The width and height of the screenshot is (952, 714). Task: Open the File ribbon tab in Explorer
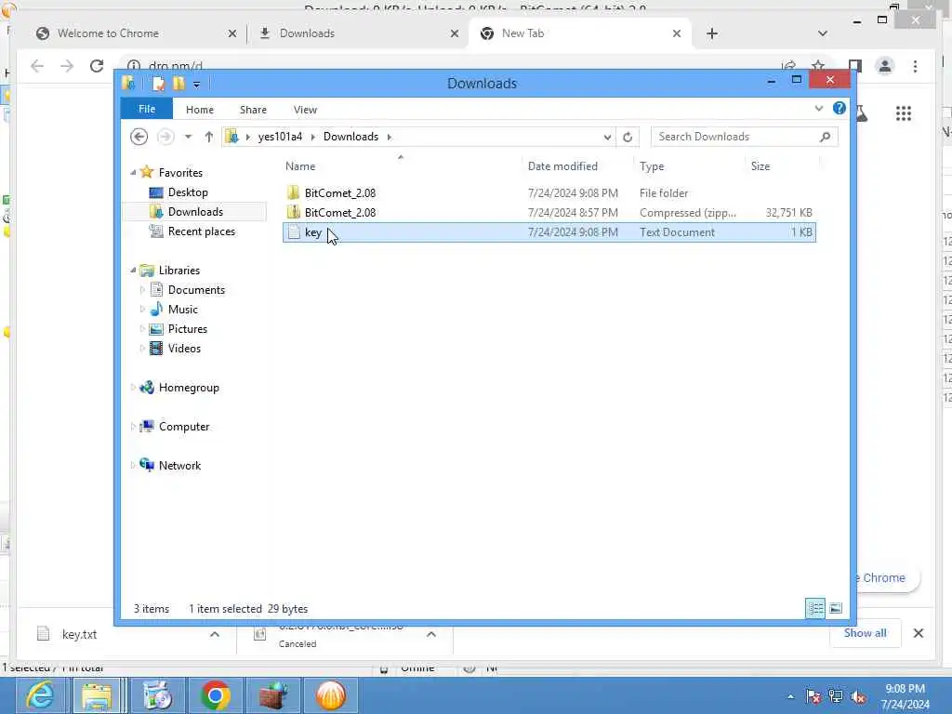(146, 109)
